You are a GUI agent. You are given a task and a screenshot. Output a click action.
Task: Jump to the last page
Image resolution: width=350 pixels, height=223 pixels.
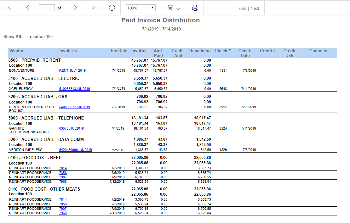pos(94,8)
